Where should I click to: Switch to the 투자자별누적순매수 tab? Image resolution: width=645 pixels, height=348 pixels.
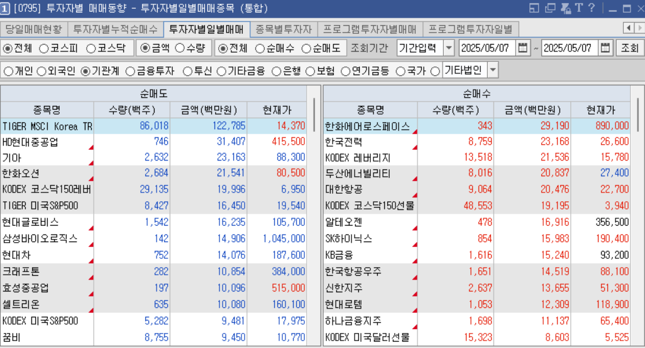(115, 29)
